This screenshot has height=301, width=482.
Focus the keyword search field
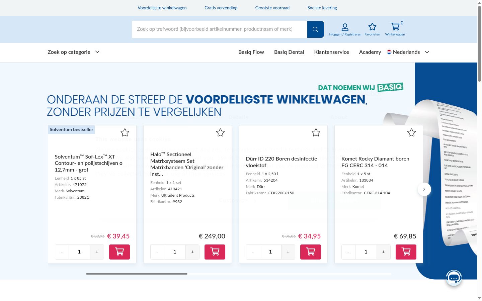pos(220,29)
